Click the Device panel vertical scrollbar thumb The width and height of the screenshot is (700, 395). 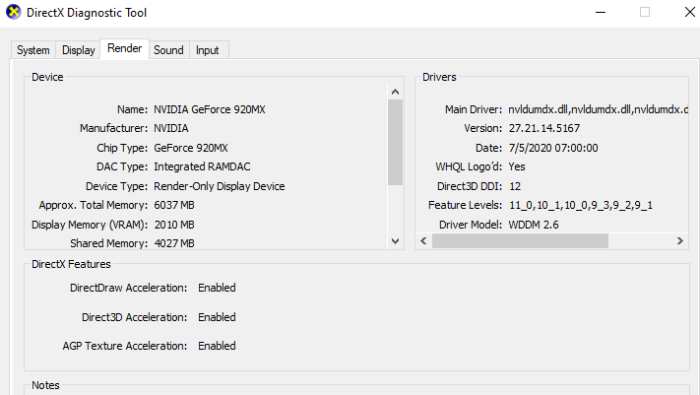pyautogui.click(x=395, y=142)
